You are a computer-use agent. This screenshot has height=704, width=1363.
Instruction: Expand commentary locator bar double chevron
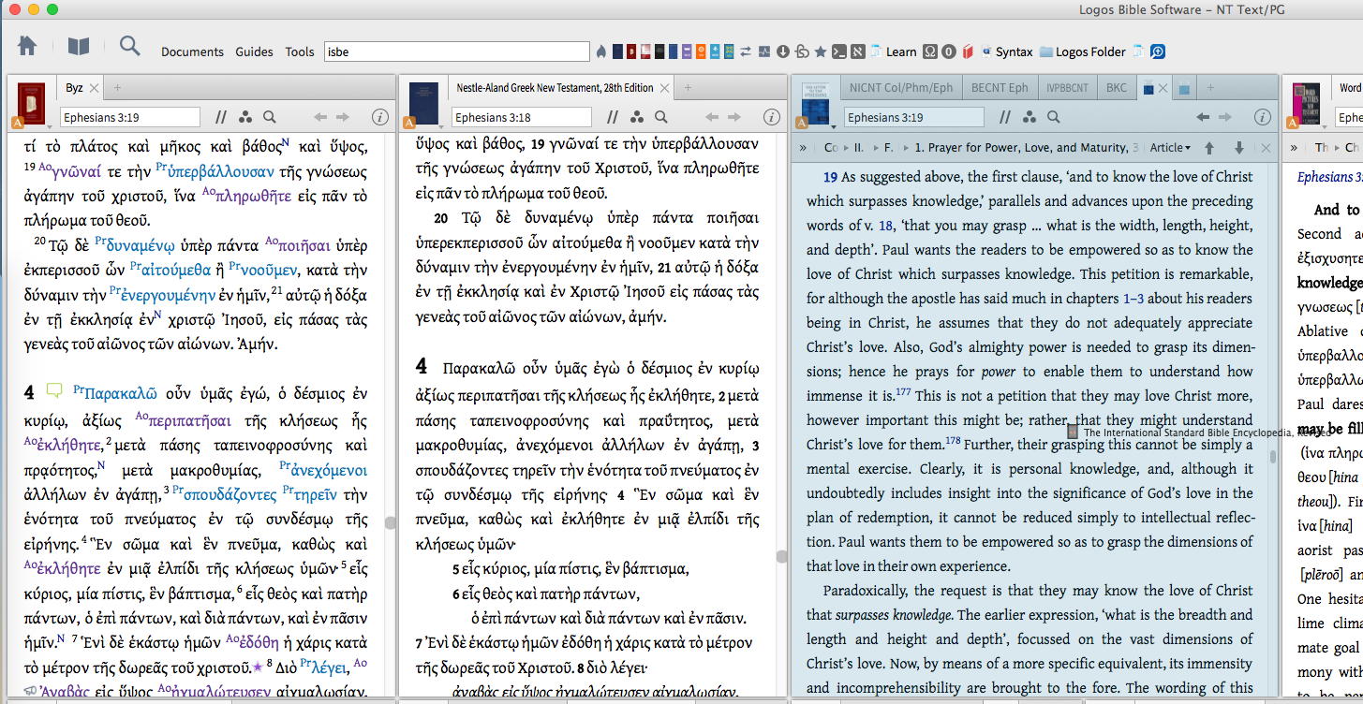pos(803,148)
